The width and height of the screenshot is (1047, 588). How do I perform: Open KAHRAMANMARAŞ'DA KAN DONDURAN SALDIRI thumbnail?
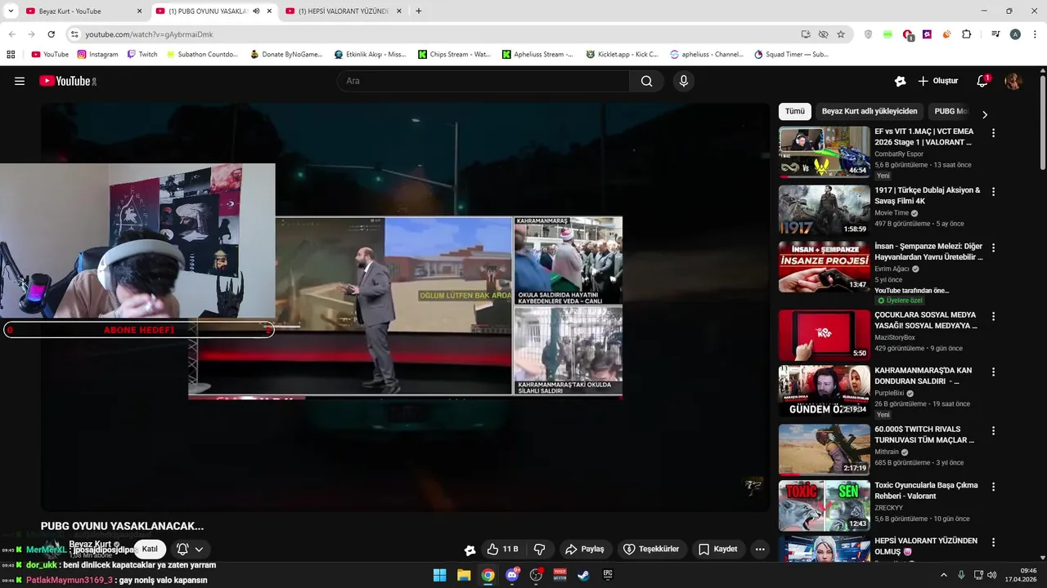point(824,391)
